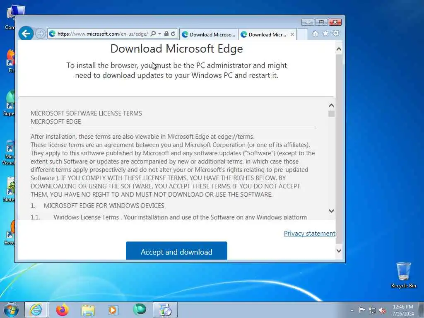The image size is (424, 318).
Task: Click the installer disc taskbar icon
Action: pyautogui.click(x=165, y=310)
